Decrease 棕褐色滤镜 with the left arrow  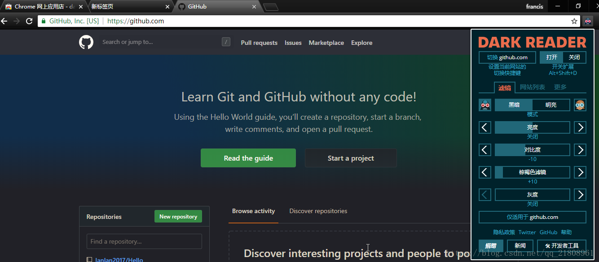(x=485, y=172)
